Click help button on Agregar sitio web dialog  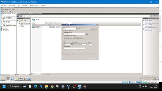(x=96, y=25)
